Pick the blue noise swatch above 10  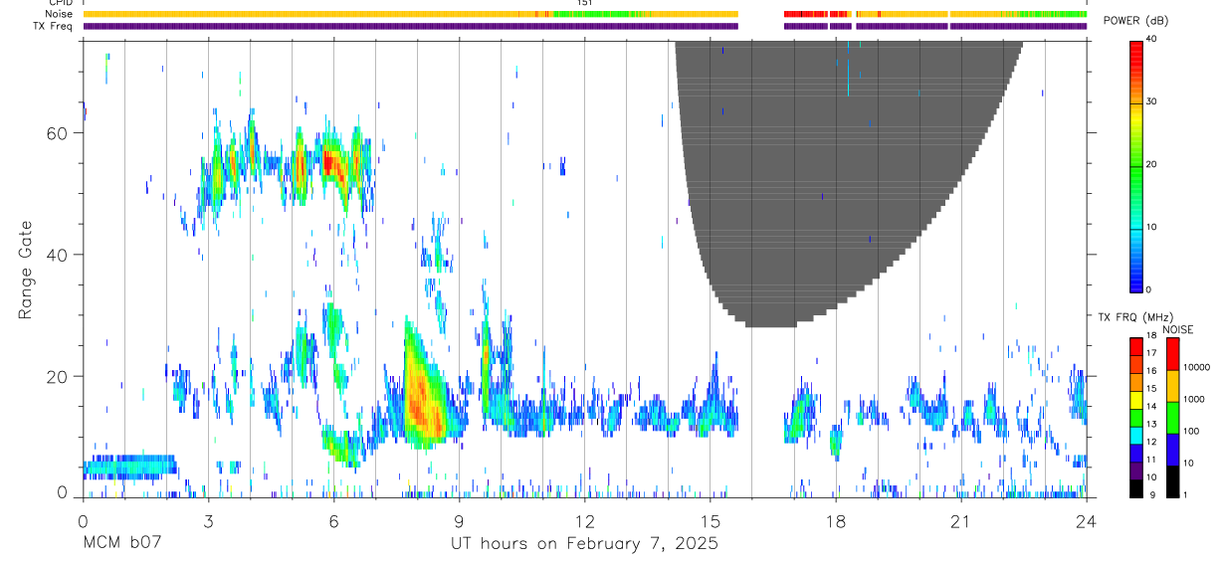coord(1173,449)
